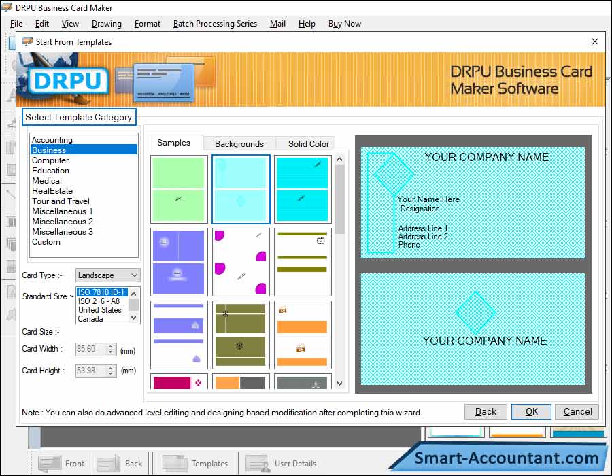Select Canada standard size
This screenshot has width=612, height=476.
coord(102,319)
